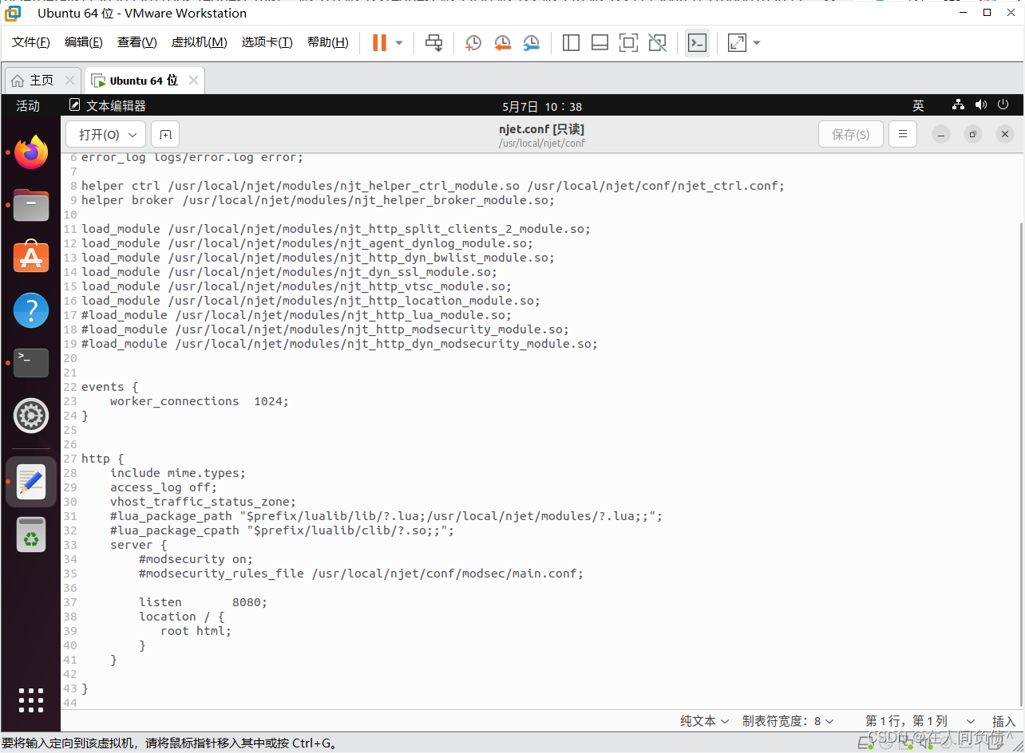Revert the VM to its previous snapshot
Image resolution: width=1025 pixels, height=753 pixels.
coord(502,43)
